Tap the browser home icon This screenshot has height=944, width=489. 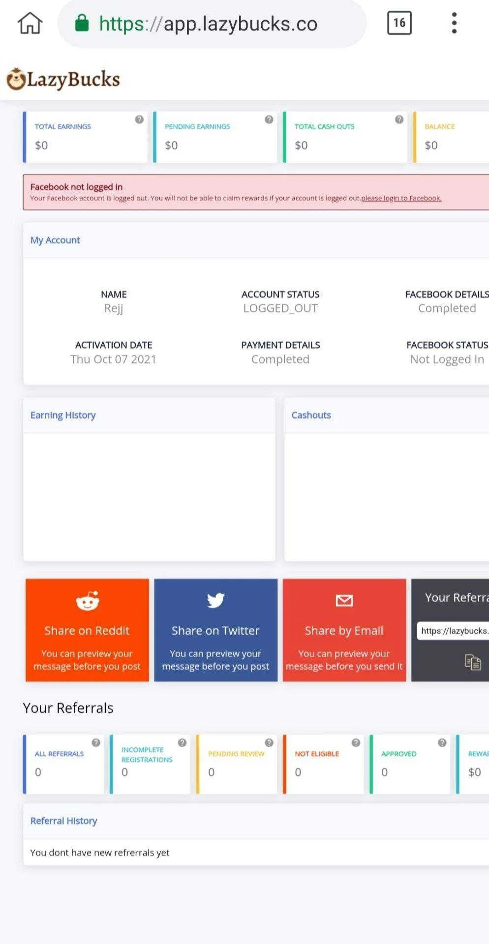coord(30,23)
